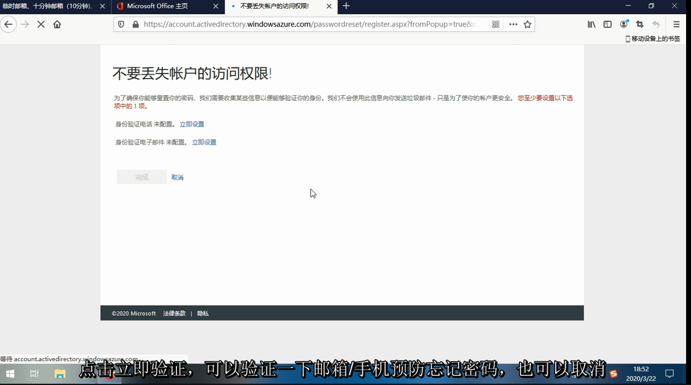Close the Microsoft Office 主页 tab
This screenshot has height=385, width=691.
tap(216, 6)
